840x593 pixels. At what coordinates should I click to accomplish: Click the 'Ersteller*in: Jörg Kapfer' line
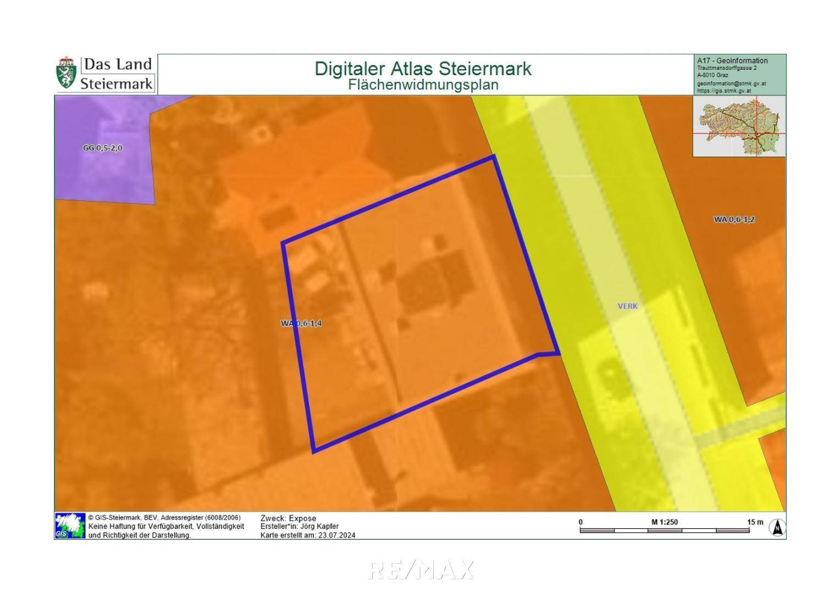300,527
